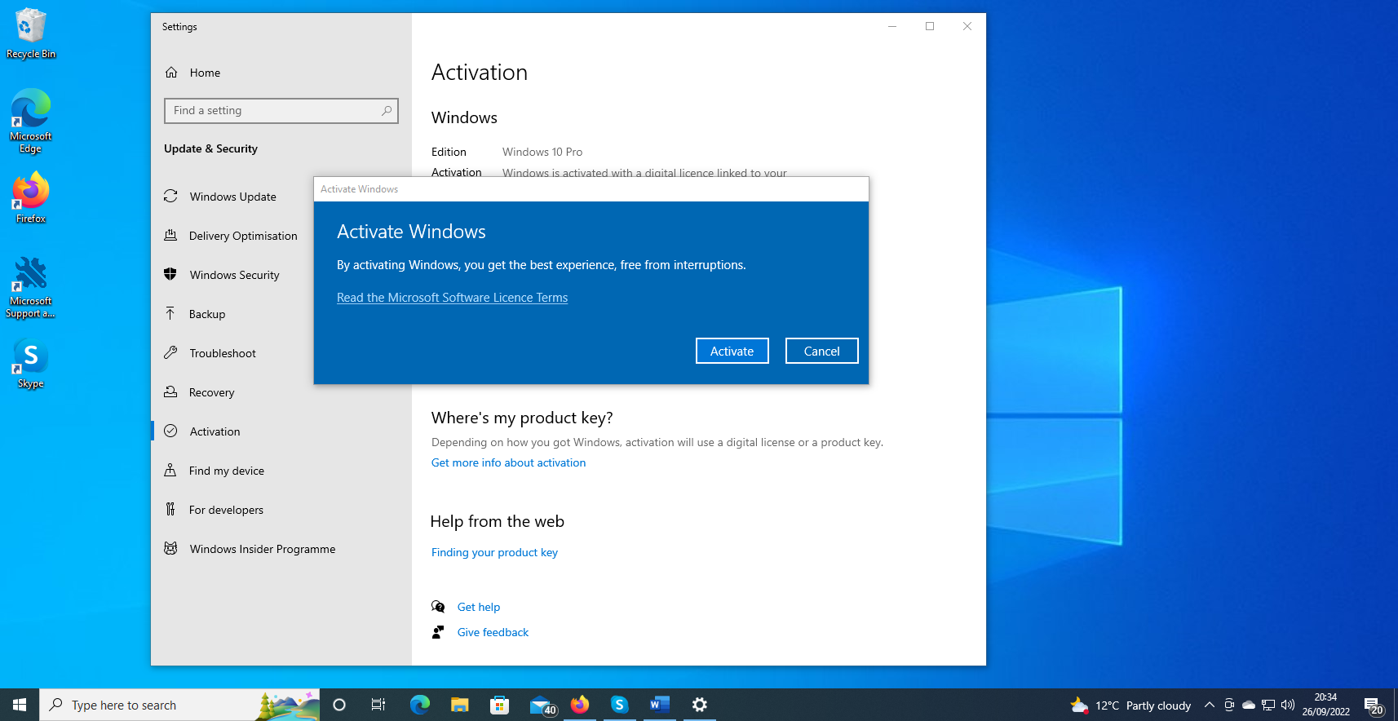1398x721 pixels.
Task: Select Microsoft Support desktop shortcut
Action: (x=31, y=287)
